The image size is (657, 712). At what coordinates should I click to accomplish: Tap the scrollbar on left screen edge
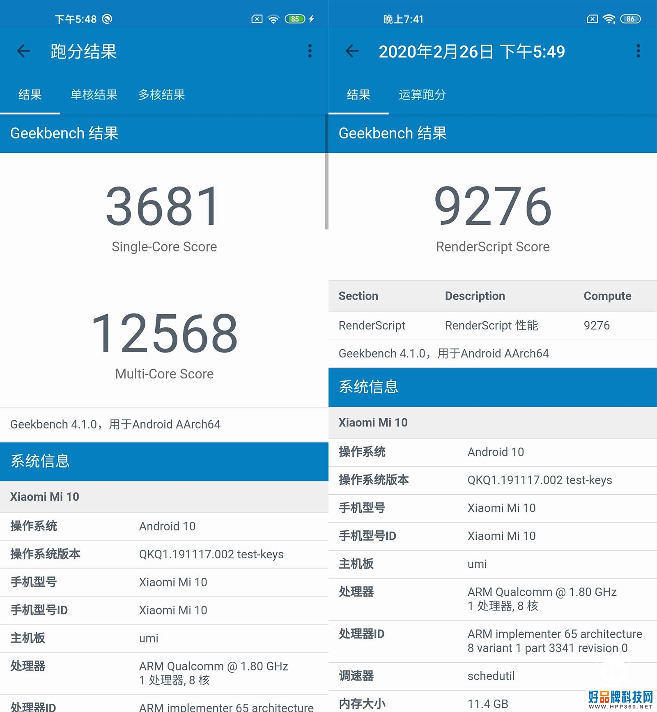click(x=327, y=172)
